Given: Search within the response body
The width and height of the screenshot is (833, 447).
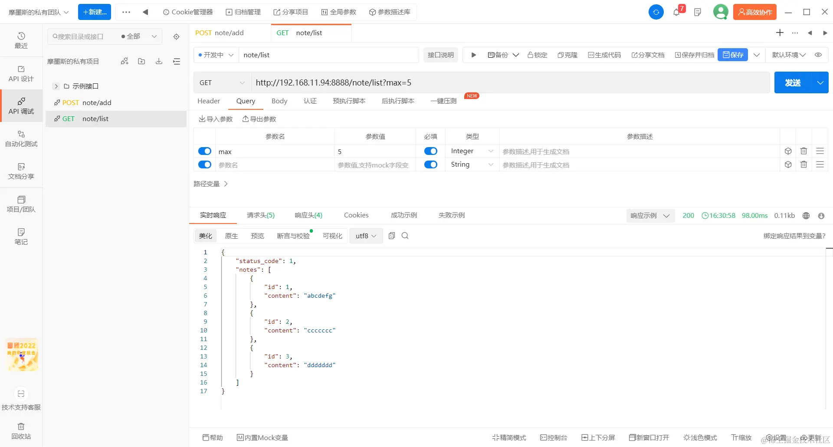Looking at the screenshot, I should coord(405,236).
